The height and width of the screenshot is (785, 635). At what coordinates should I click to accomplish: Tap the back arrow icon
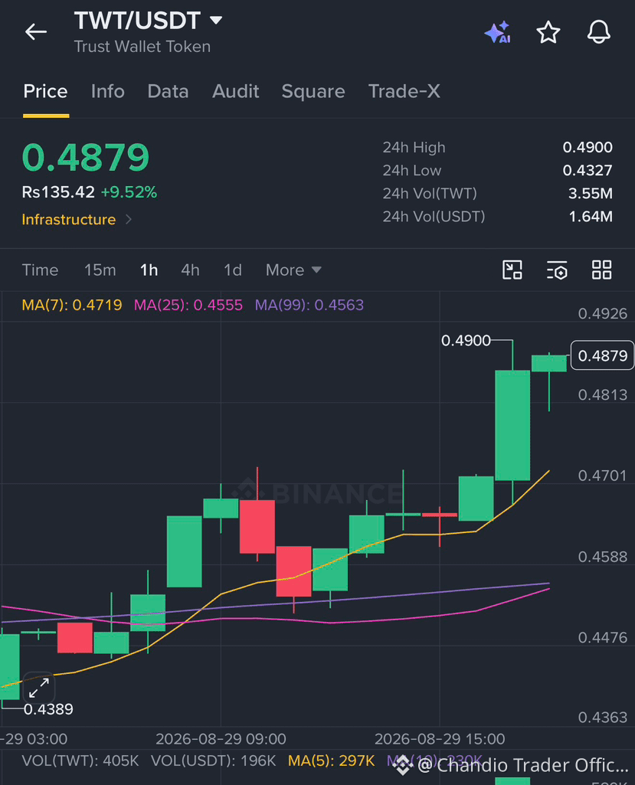[x=35, y=32]
